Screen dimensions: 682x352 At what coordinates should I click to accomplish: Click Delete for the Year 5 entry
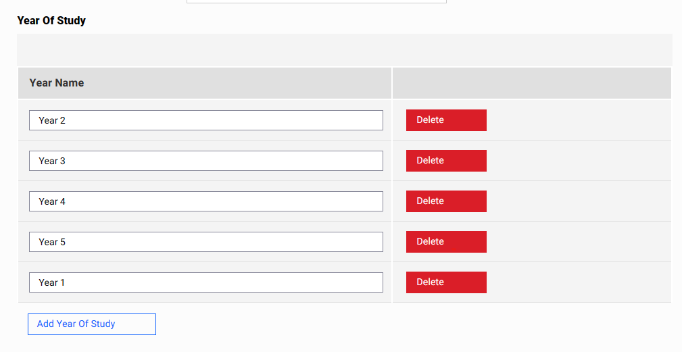coord(446,242)
